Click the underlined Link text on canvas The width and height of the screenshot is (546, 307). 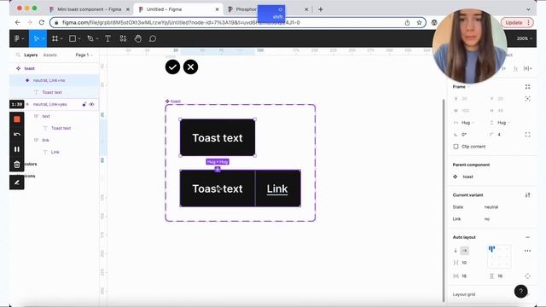click(277, 189)
